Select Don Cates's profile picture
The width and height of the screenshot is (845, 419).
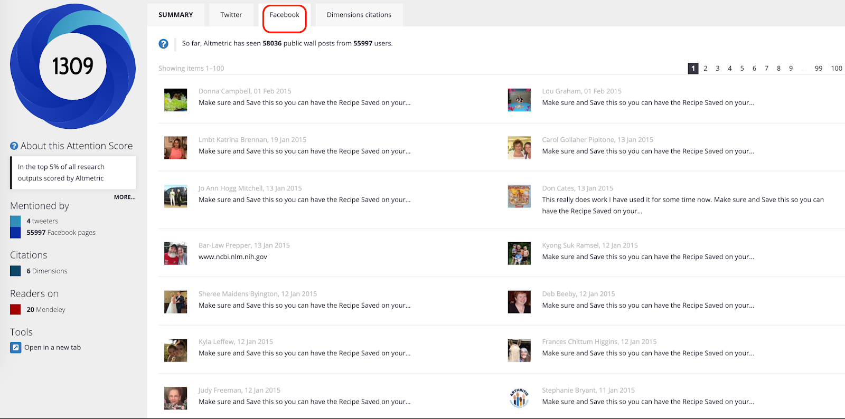pyautogui.click(x=519, y=196)
